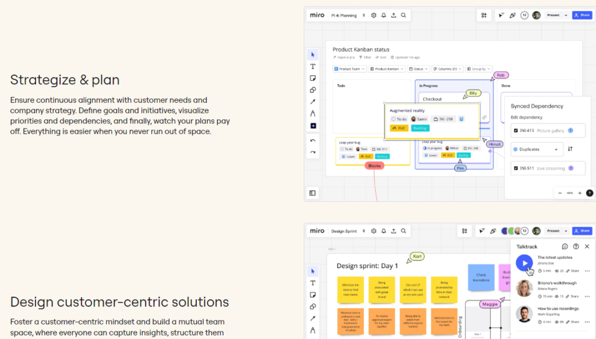Open Present options arrow in Design Sprint board
Image resolution: width=596 pixels, height=339 pixels.
[x=566, y=231]
